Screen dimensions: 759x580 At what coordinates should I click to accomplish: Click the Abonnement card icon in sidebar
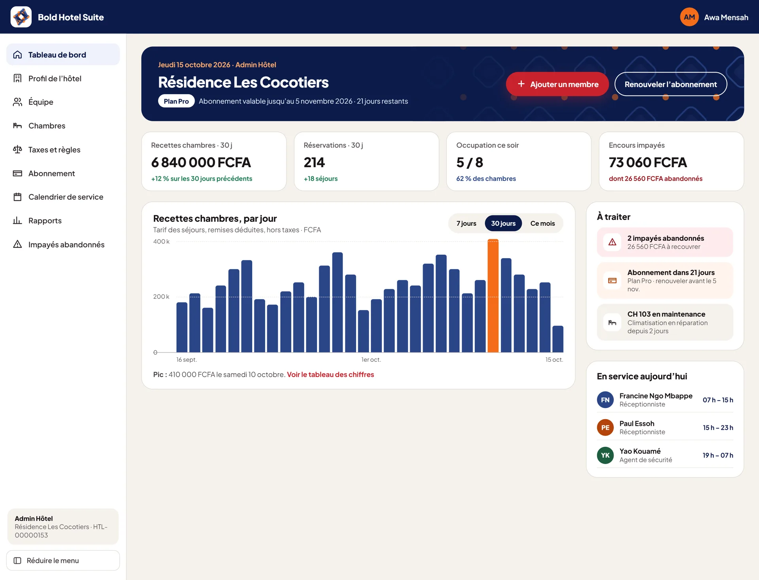coord(17,173)
